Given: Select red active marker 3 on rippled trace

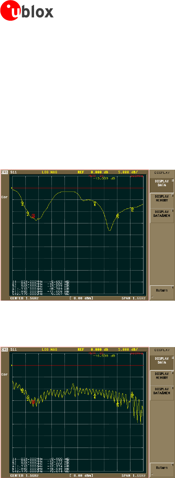Looking at the screenshot, I should [x=33, y=402].
